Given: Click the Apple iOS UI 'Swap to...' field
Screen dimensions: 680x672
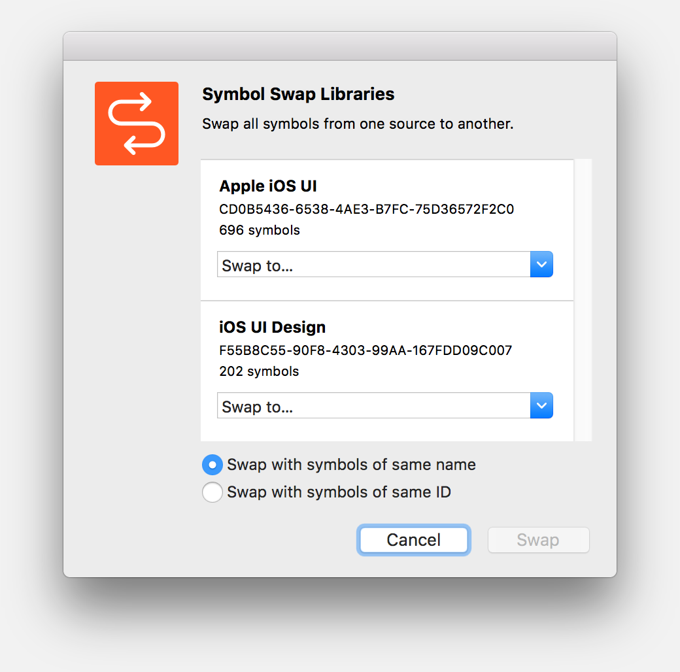Looking at the screenshot, I should (x=374, y=264).
